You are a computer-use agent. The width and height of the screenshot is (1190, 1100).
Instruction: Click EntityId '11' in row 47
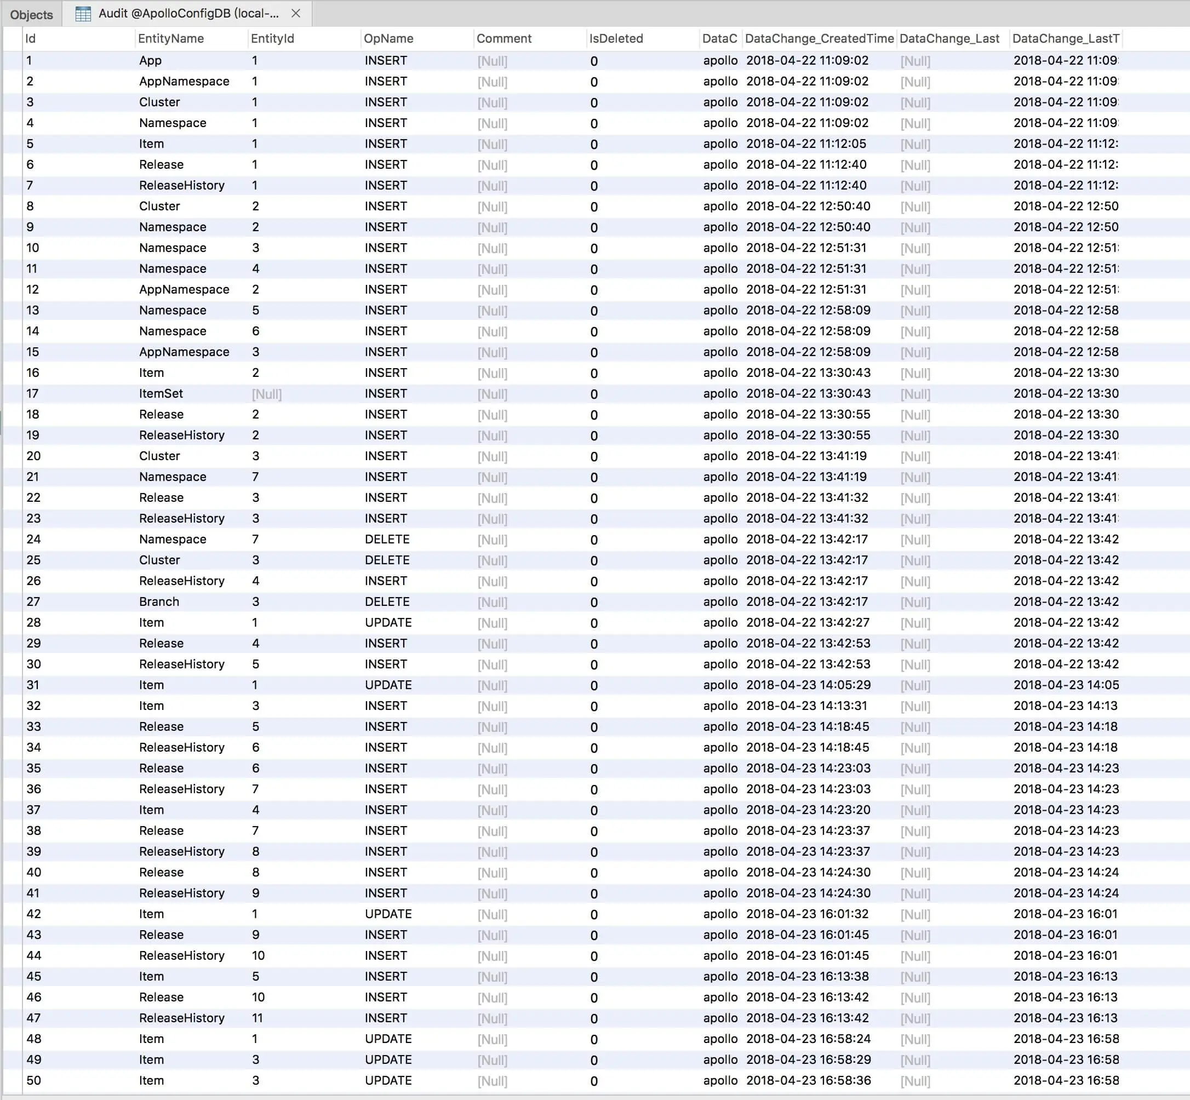click(x=257, y=1018)
